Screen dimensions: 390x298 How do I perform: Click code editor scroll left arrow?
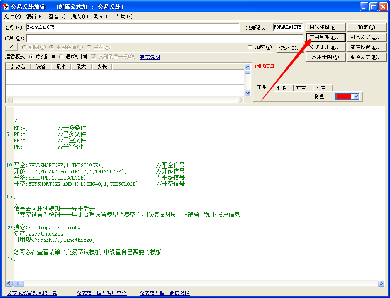(9, 284)
